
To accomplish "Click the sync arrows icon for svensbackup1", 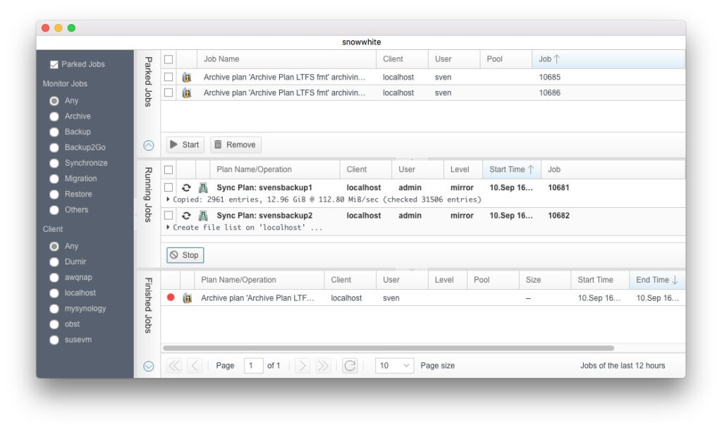I will 187,188.
